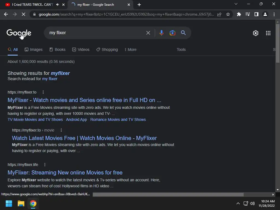Close the my flixer Google Search tab

click(x=129, y=5)
